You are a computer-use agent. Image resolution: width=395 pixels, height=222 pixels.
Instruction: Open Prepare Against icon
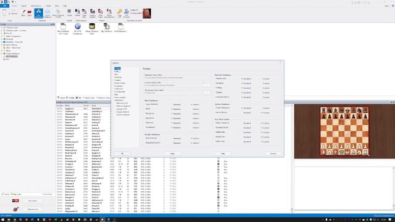[93, 13]
